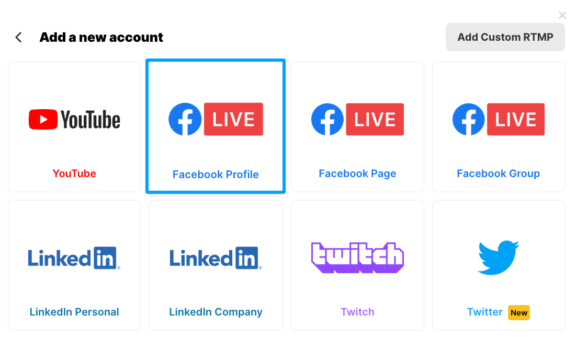The height and width of the screenshot is (338, 576).
Task: Dismiss the dialog with the gray X
Action: [x=562, y=15]
